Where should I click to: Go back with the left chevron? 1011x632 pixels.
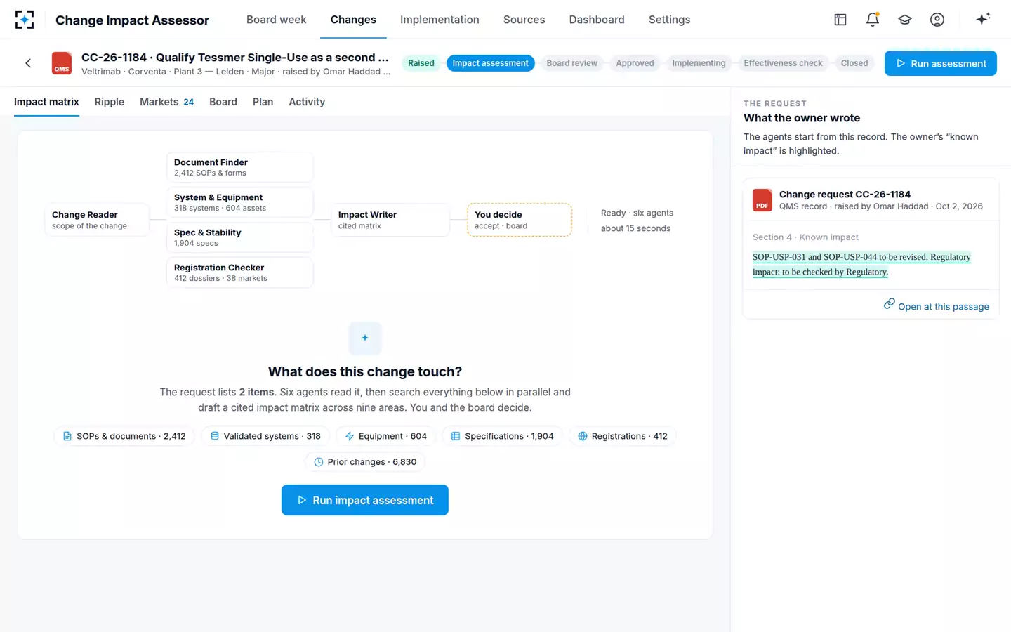pyautogui.click(x=28, y=63)
